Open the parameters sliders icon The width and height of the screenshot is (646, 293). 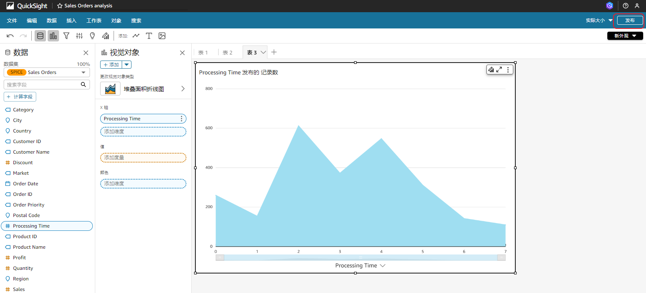pyautogui.click(x=79, y=36)
